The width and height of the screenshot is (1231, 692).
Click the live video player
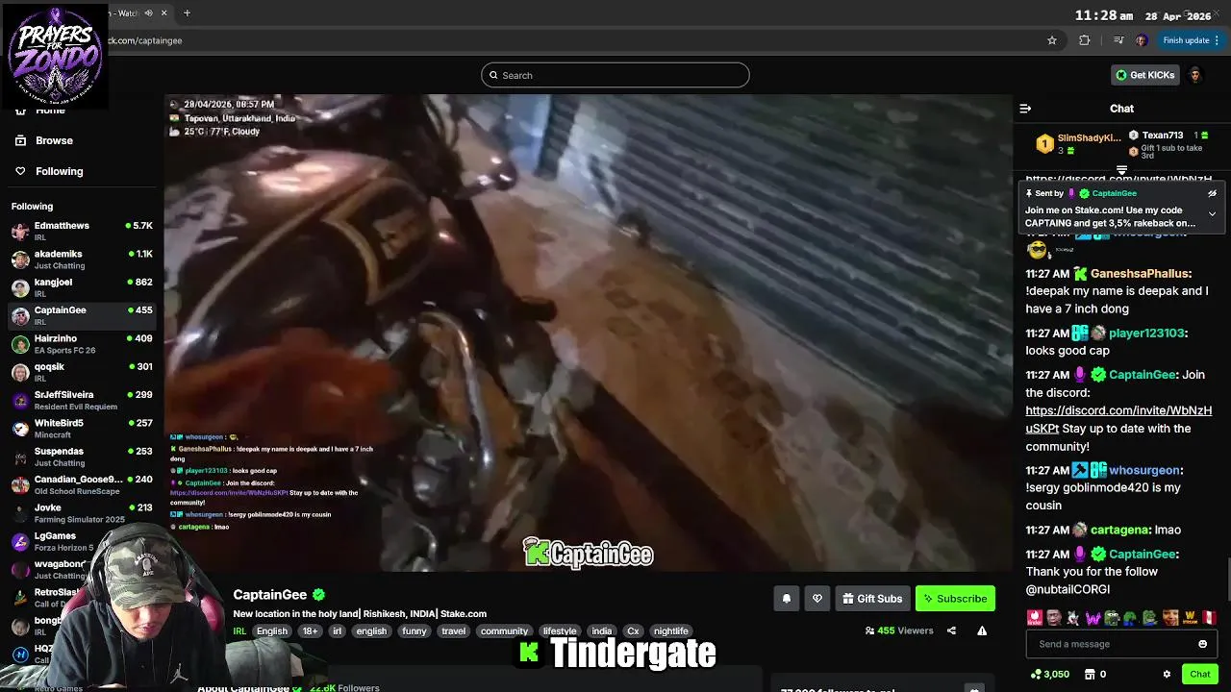pyautogui.click(x=588, y=333)
